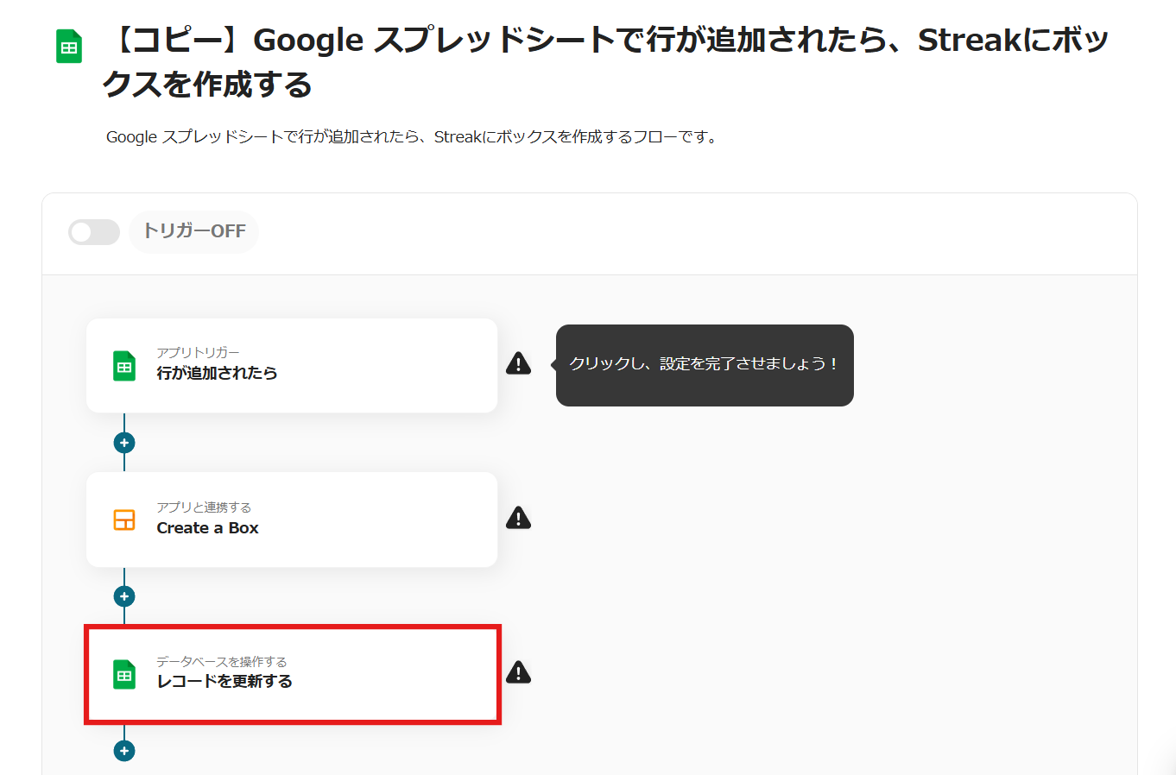The image size is (1176, 775).
Task: Click the warning icon beside Create a Box
Action: (518, 518)
